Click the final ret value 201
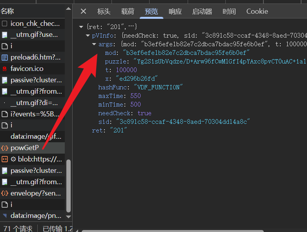This screenshot has width=307, height=232. 119,130
